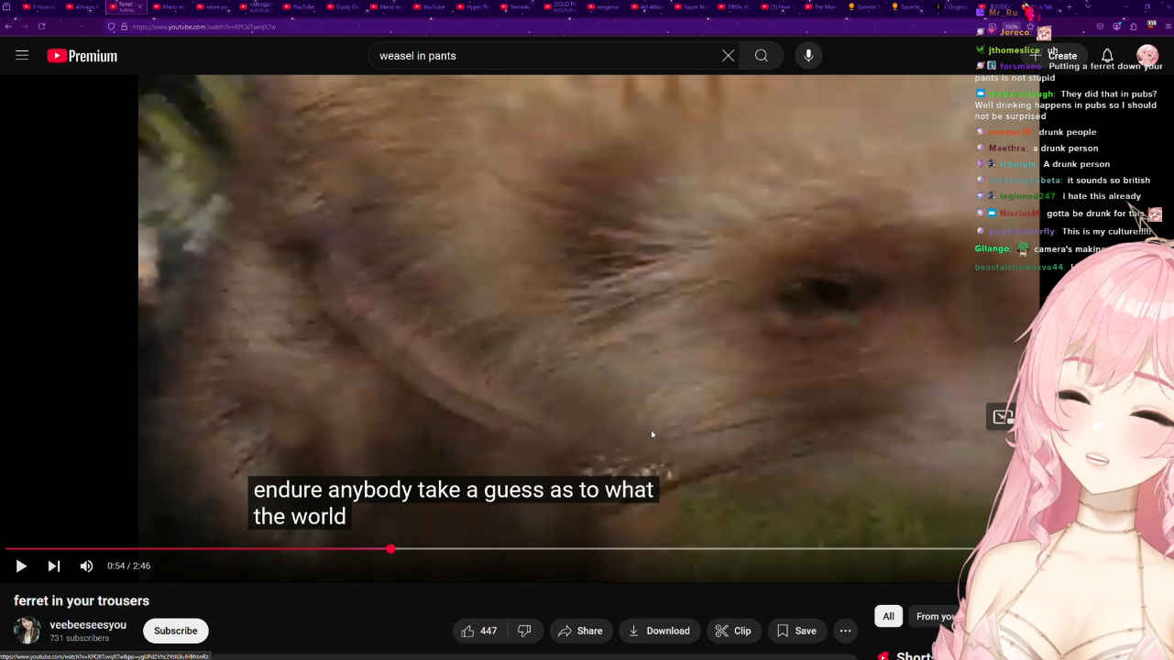Like the video with thumbs up
This screenshot has height=660, width=1174.
478,631
